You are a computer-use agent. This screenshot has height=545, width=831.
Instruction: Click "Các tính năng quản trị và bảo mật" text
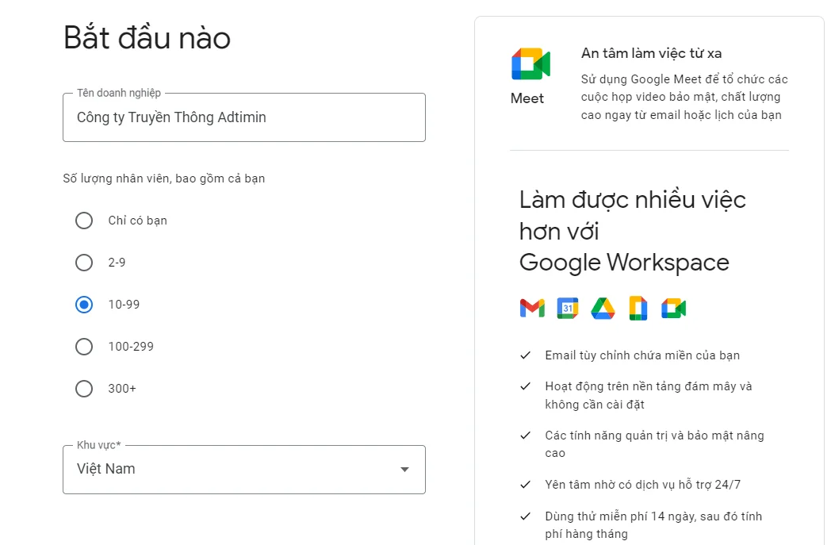654,443
